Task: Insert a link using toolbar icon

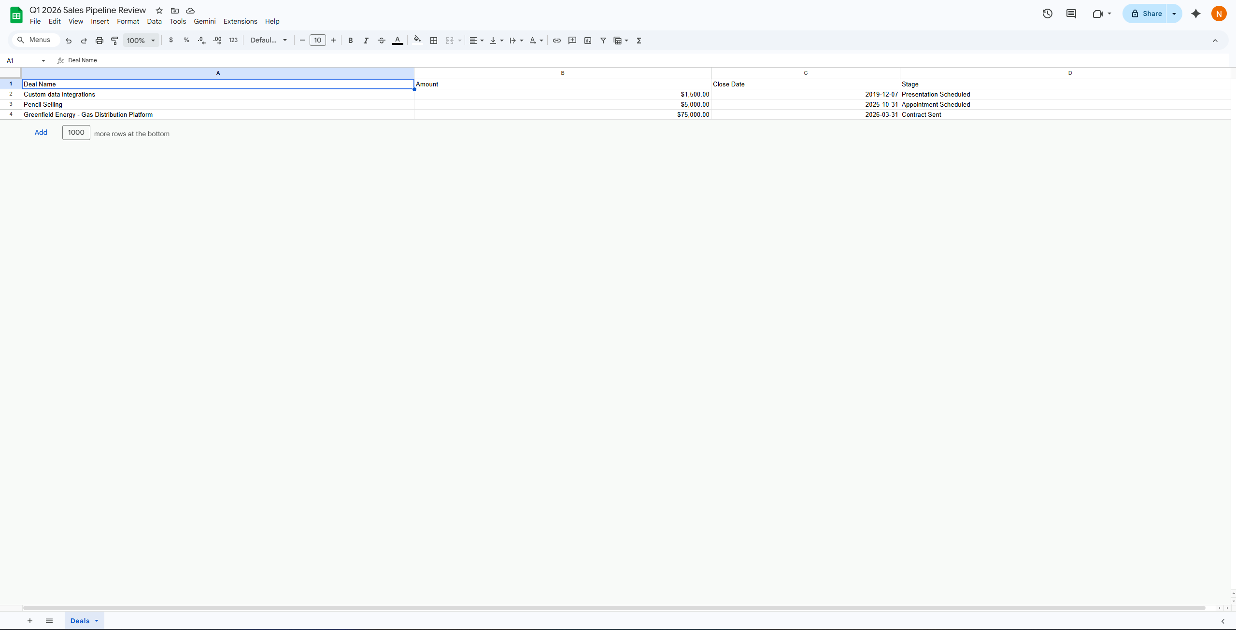Action: (556, 41)
